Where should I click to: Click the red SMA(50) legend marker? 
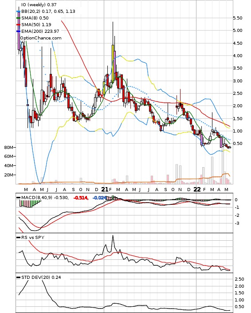coord(18,25)
